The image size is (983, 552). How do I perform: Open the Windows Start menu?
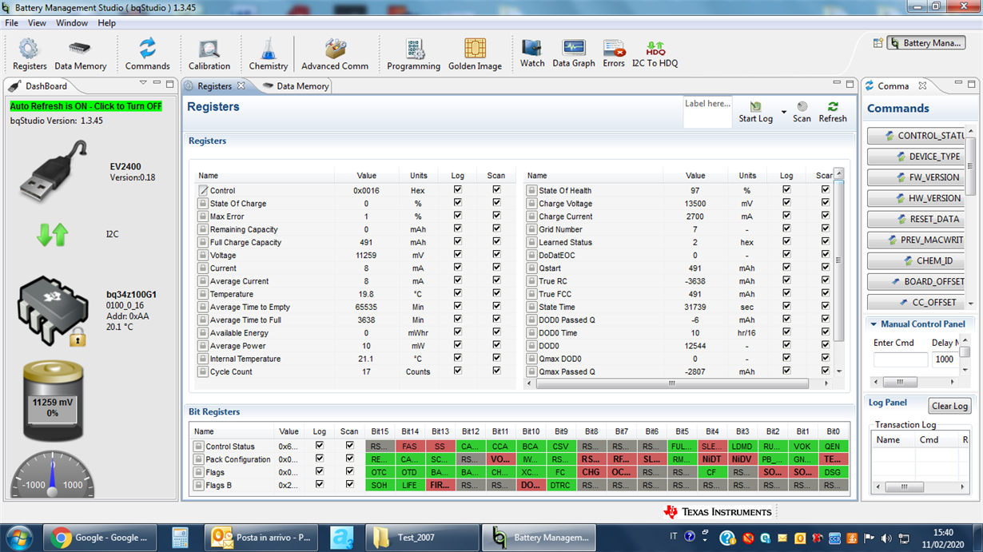tap(18, 538)
